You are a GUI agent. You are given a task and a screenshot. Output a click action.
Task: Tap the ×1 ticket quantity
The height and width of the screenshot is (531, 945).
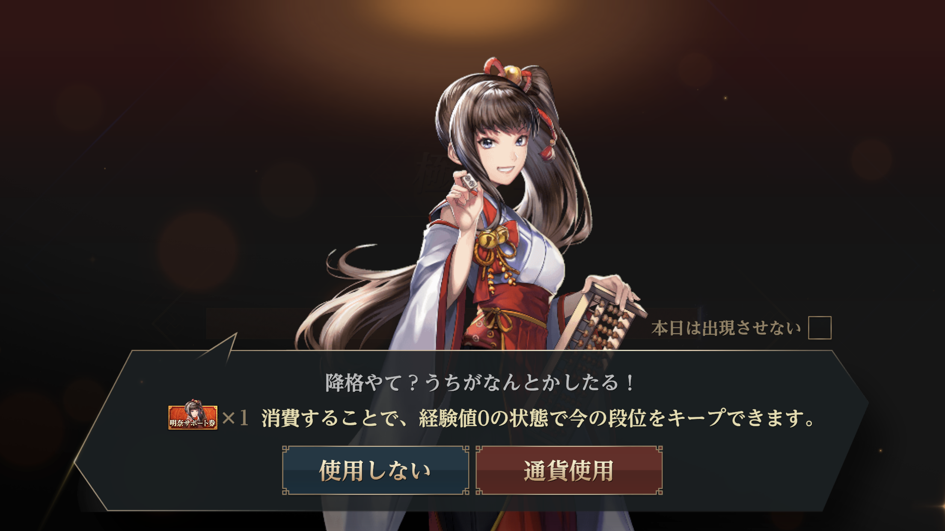point(235,418)
